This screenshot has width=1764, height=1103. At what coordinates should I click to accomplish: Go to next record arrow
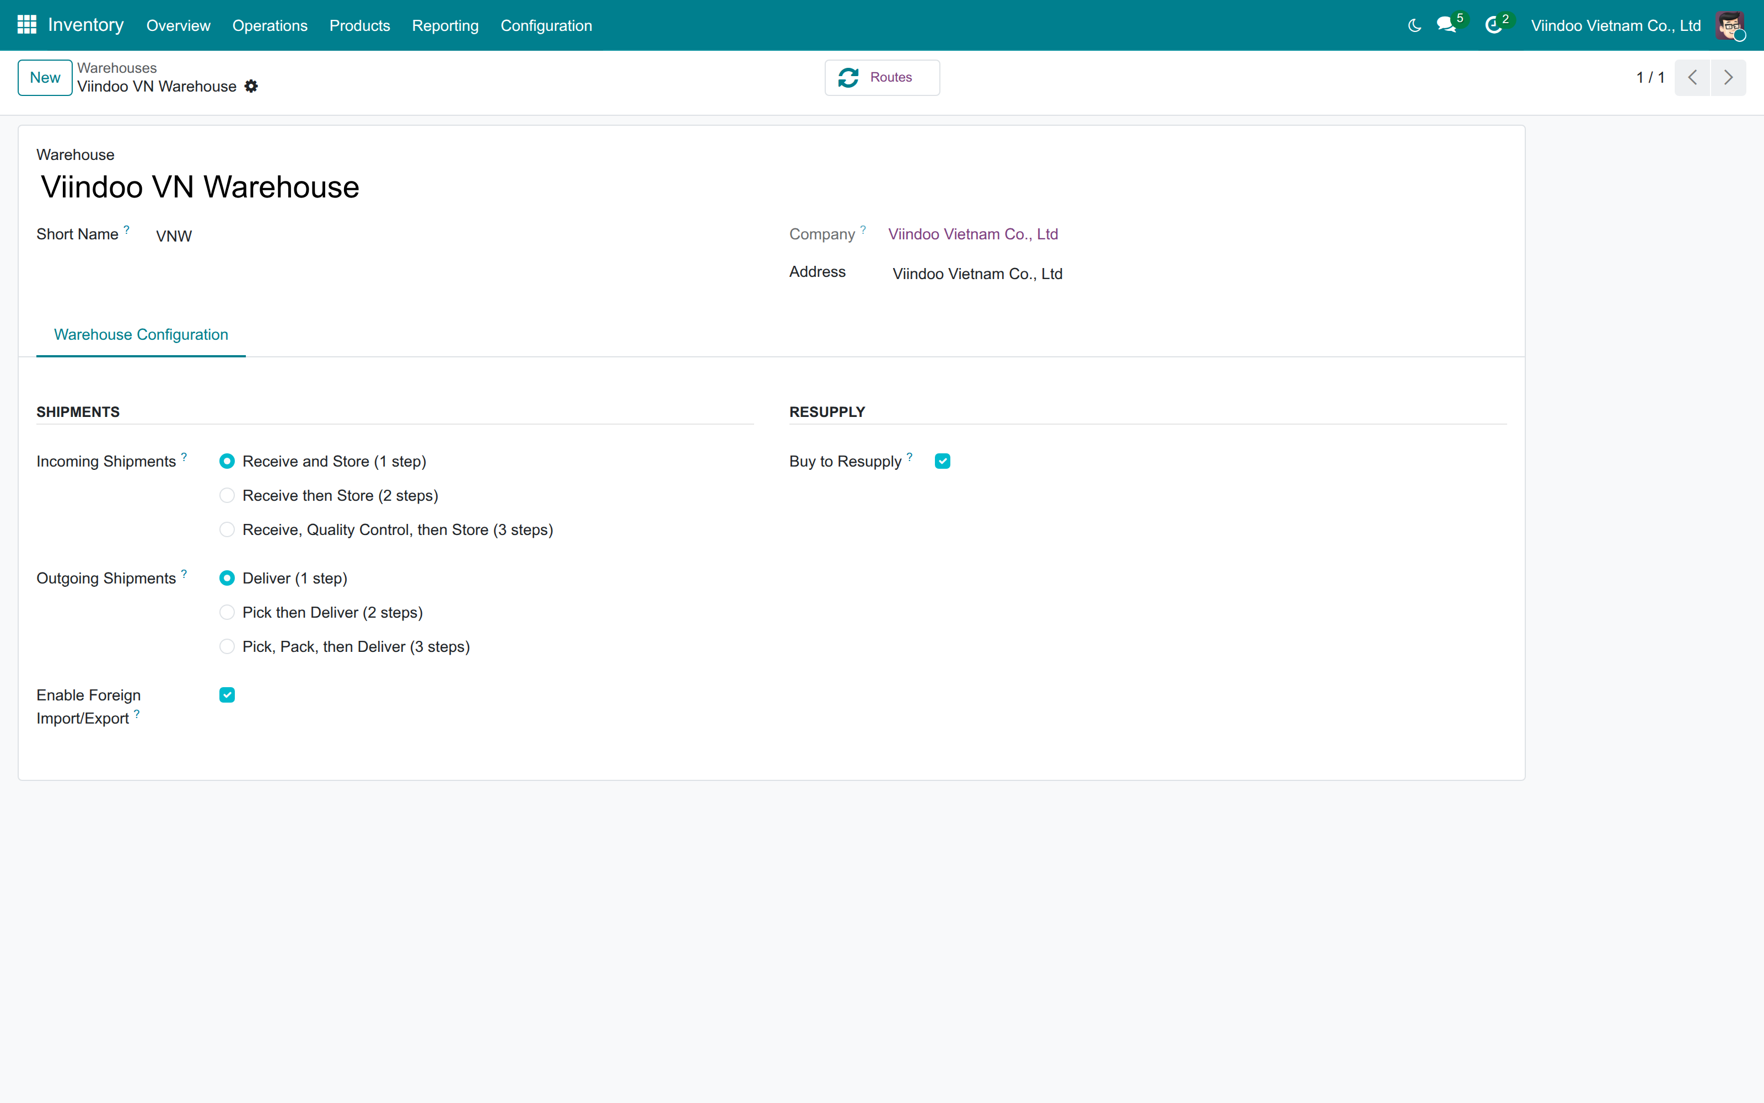coord(1728,77)
